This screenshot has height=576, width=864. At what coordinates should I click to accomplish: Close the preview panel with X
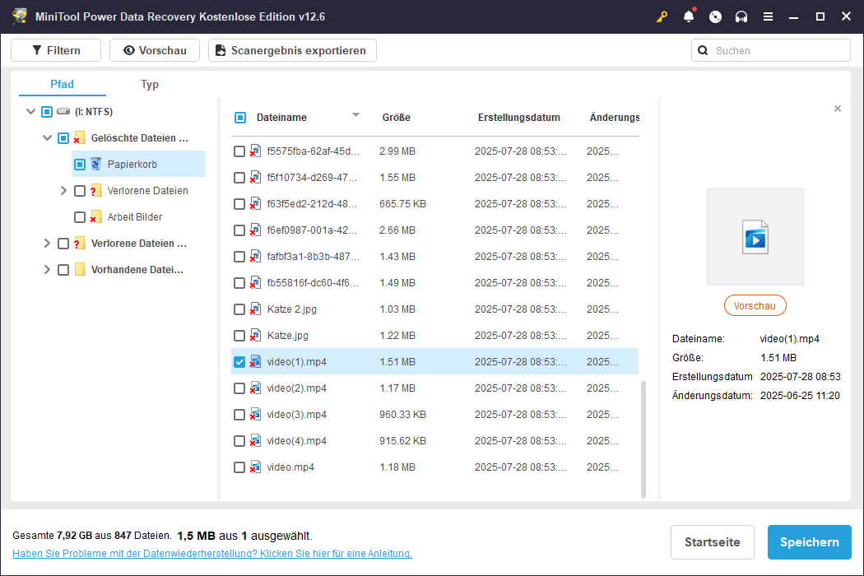coord(838,109)
